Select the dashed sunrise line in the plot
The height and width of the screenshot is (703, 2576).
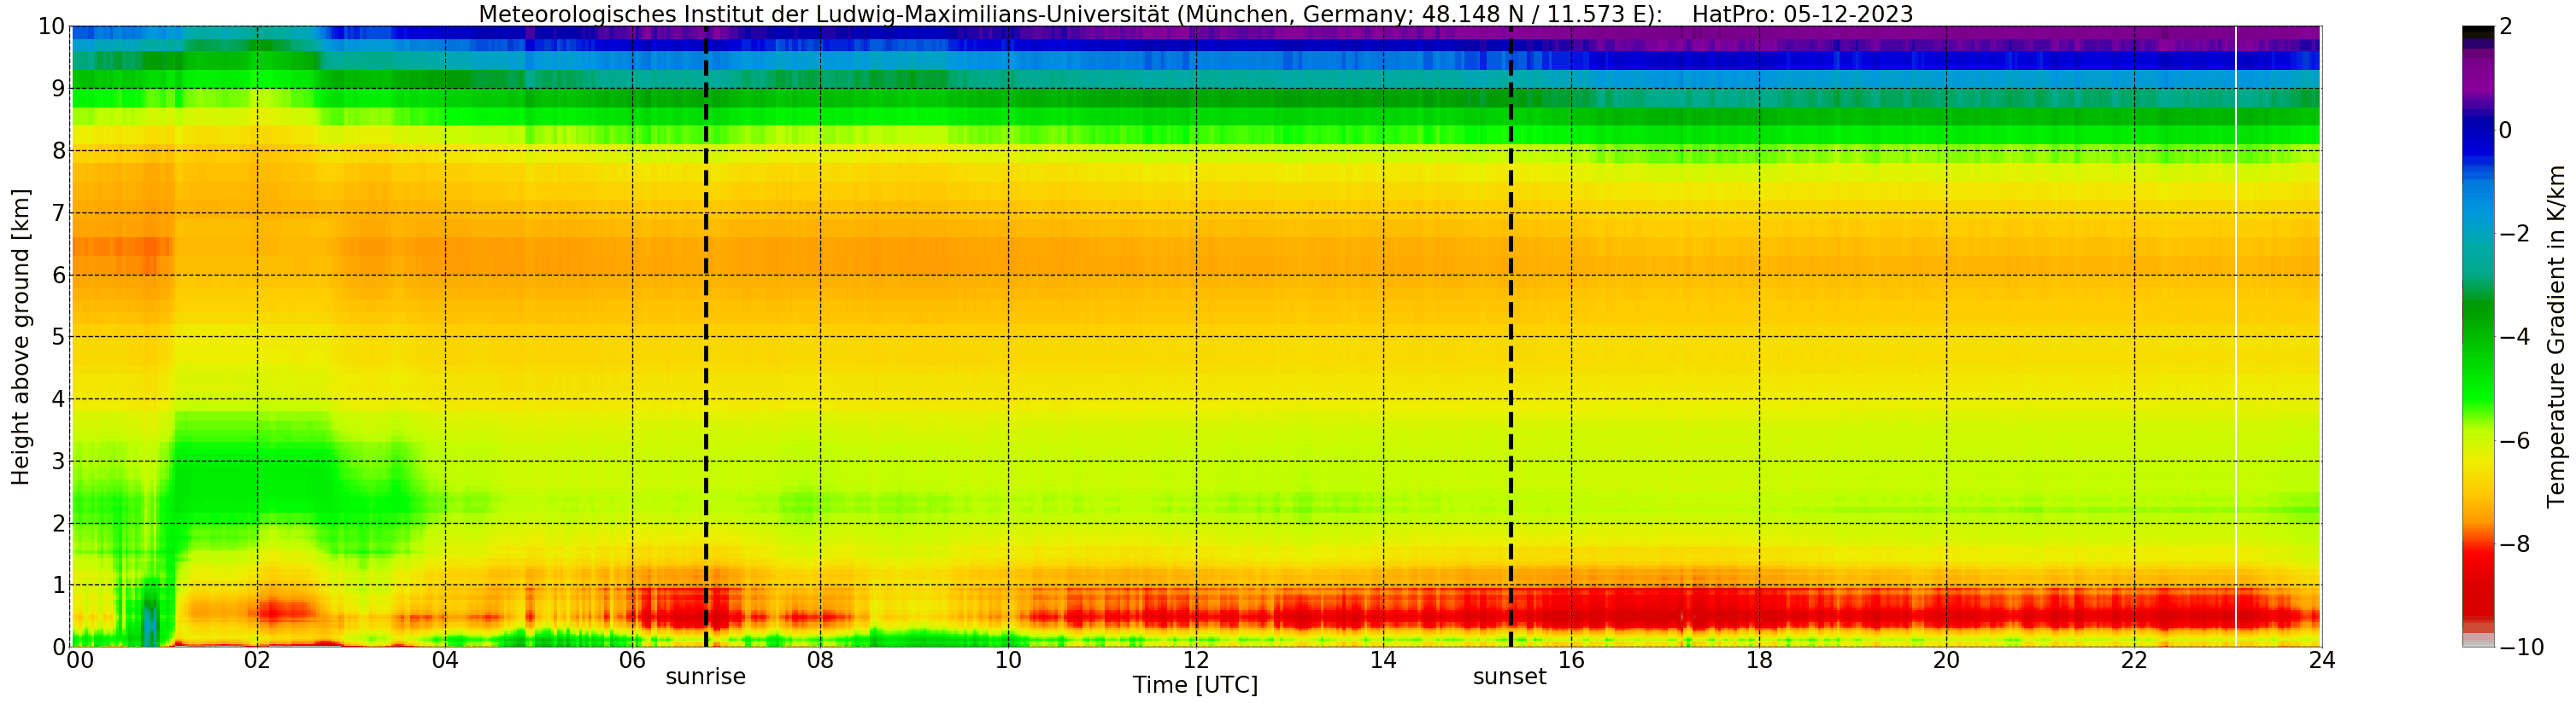(x=706, y=336)
